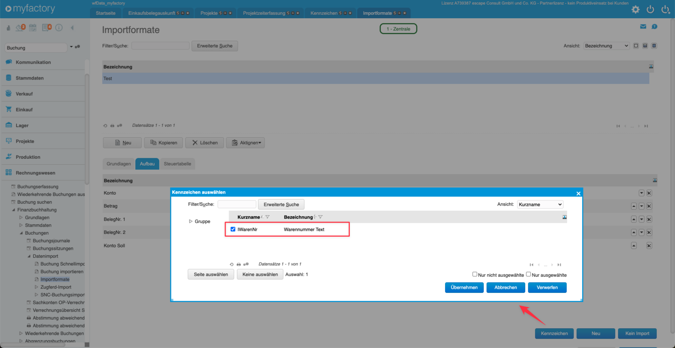Click Kennzeichen button at bottom
The width and height of the screenshot is (675, 348).
(x=554, y=333)
